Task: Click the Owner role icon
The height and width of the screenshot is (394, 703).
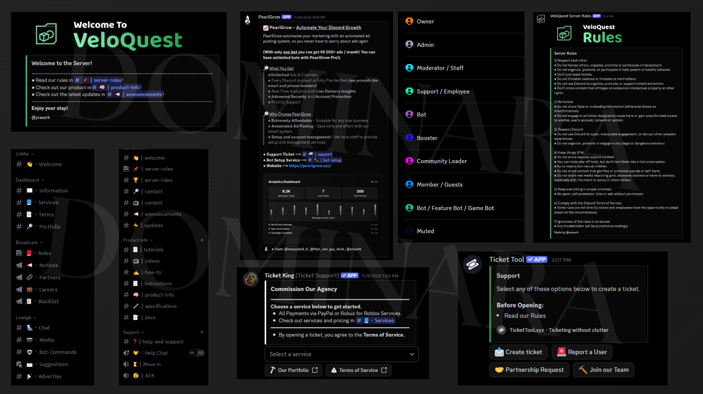Action: pos(409,21)
